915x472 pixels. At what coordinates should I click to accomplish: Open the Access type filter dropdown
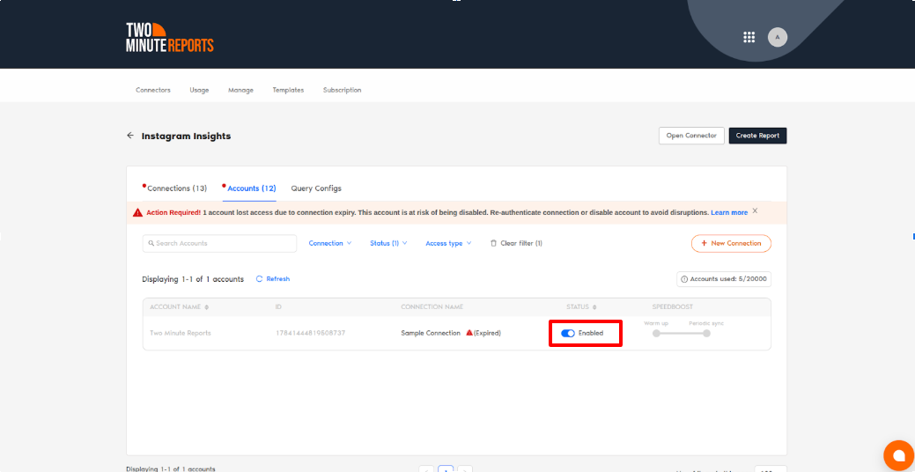tap(448, 243)
